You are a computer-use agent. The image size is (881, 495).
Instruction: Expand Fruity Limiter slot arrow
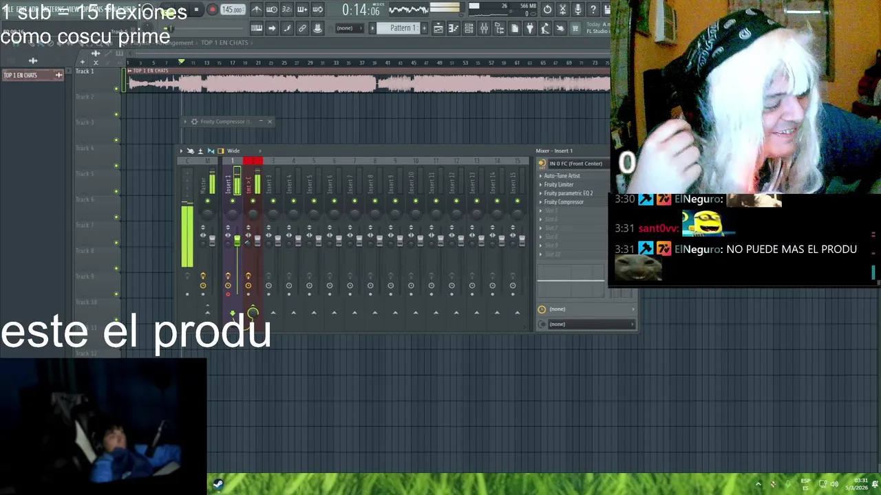tap(540, 184)
